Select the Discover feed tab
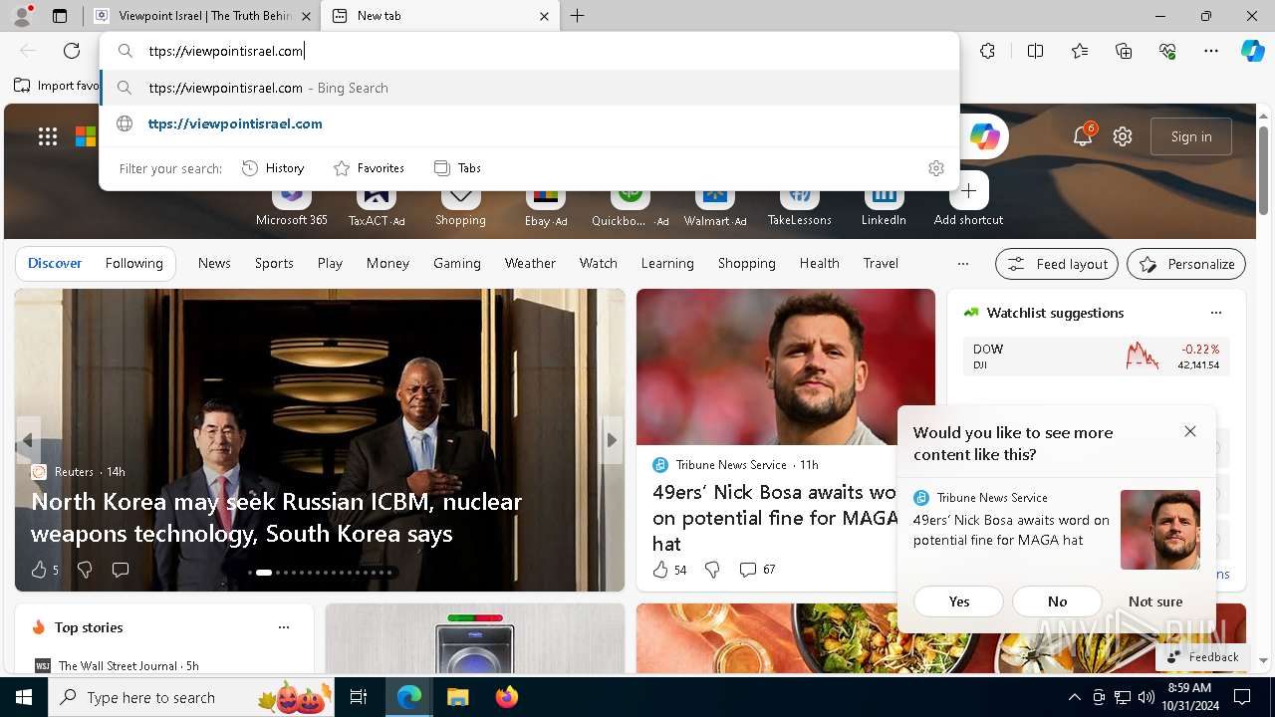The image size is (1275, 717). [x=55, y=264]
